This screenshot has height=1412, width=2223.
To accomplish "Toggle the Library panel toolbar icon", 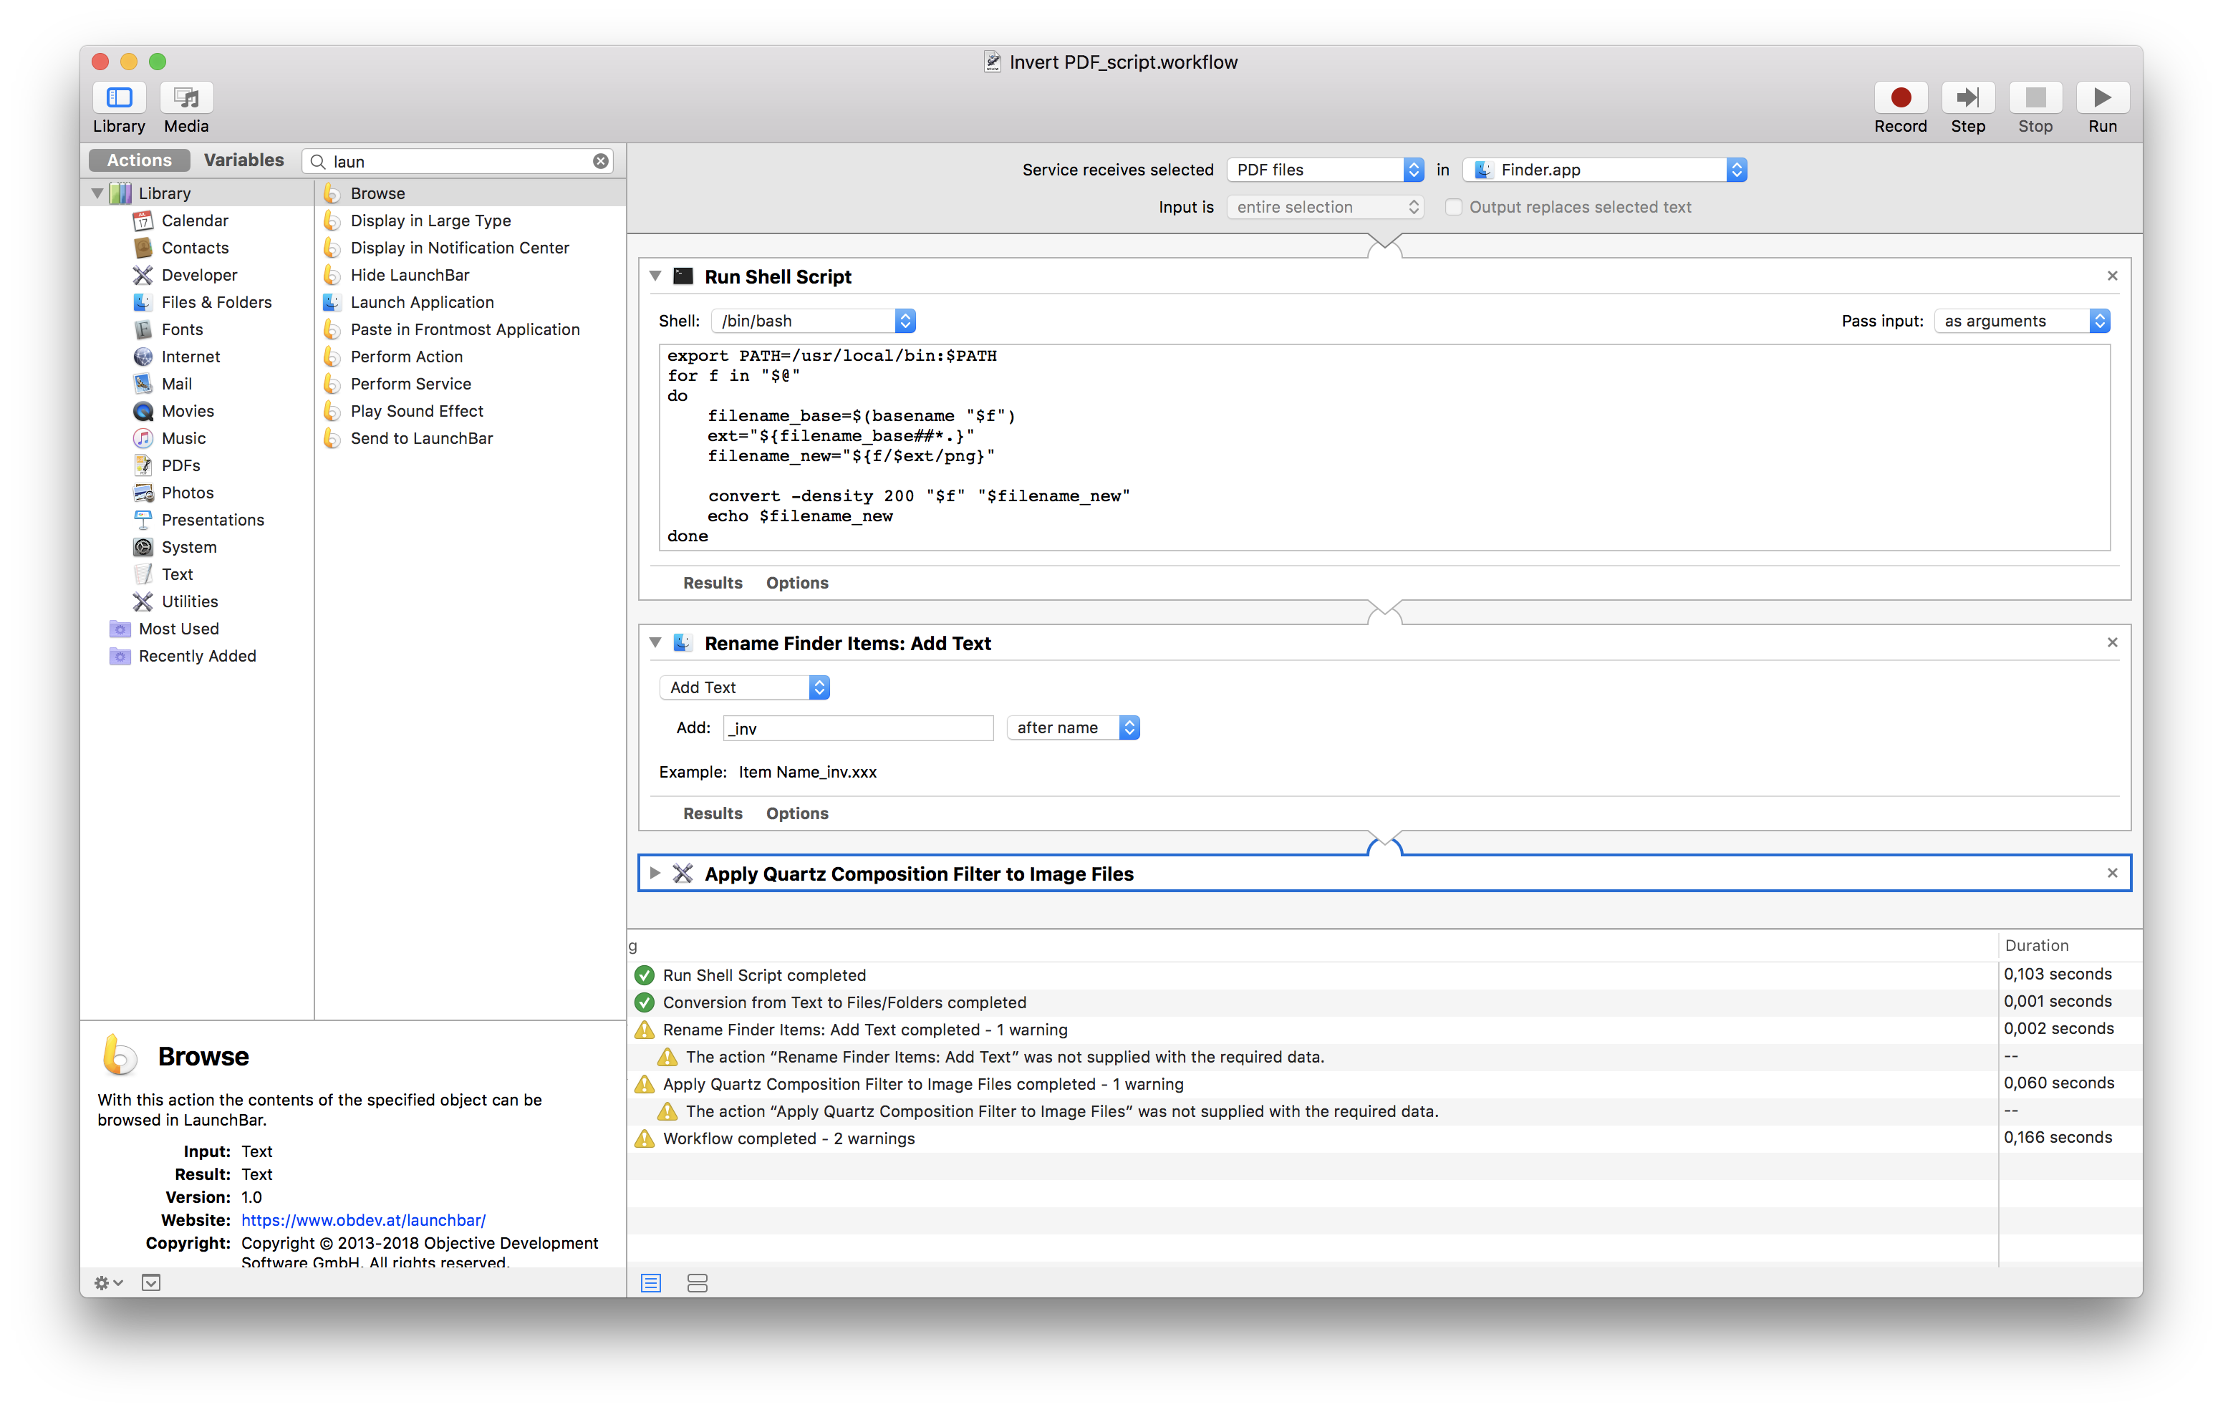I will pos(119,97).
